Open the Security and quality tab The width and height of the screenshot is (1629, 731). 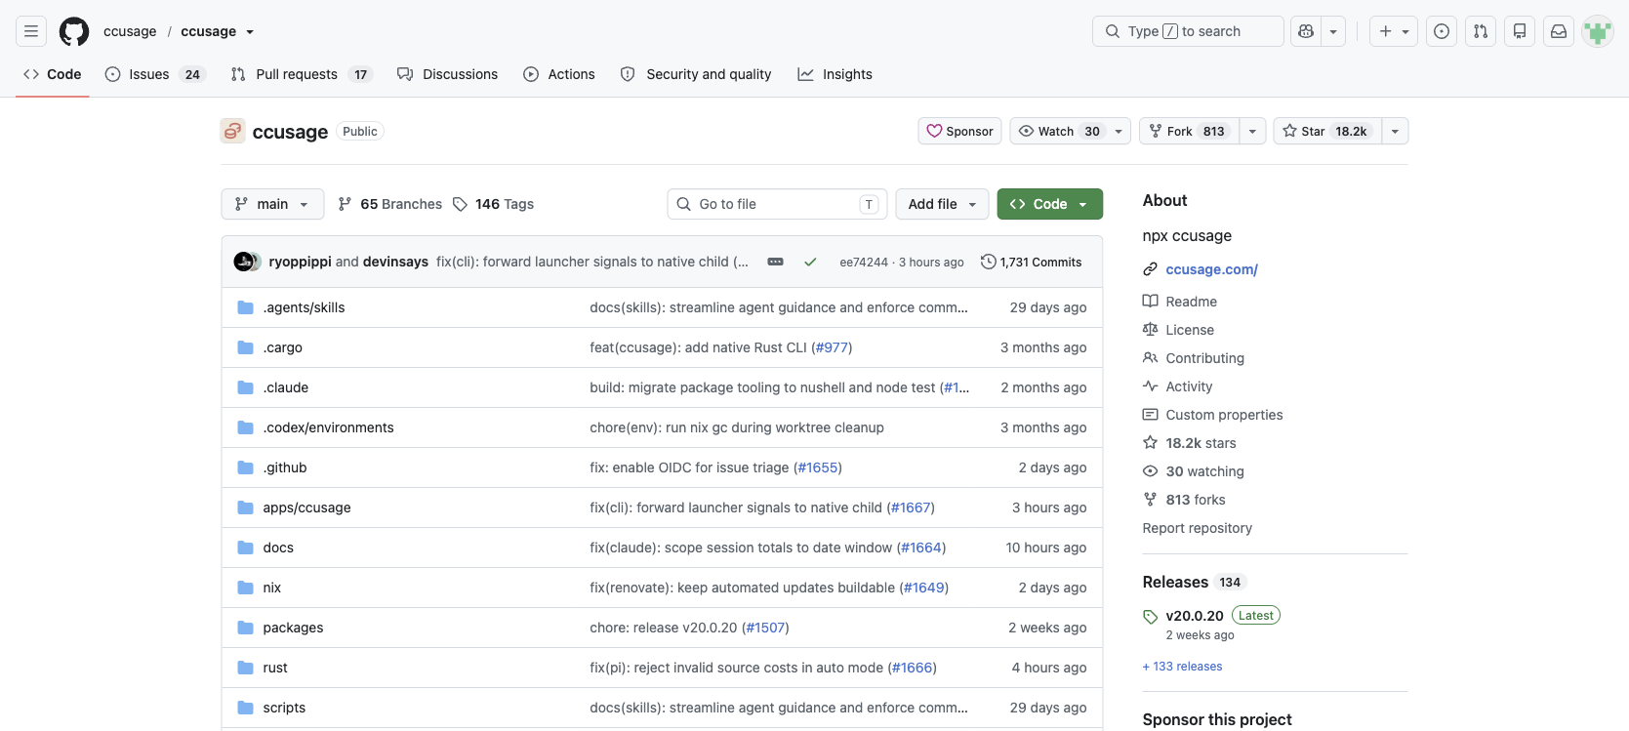click(696, 74)
